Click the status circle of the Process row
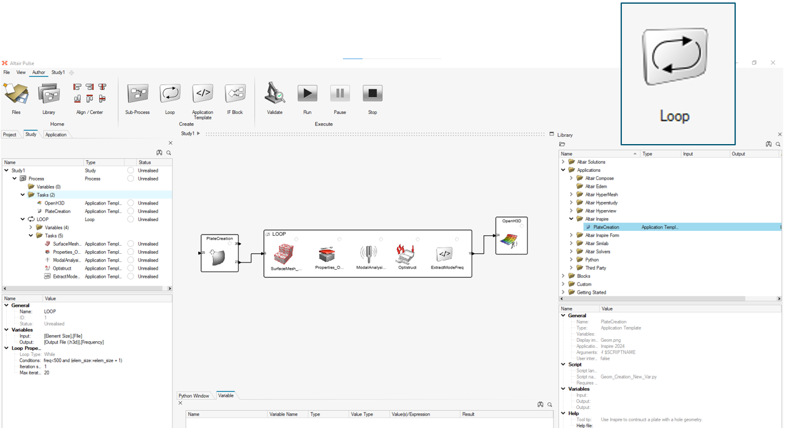793x428 pixels. coord(131,179)
